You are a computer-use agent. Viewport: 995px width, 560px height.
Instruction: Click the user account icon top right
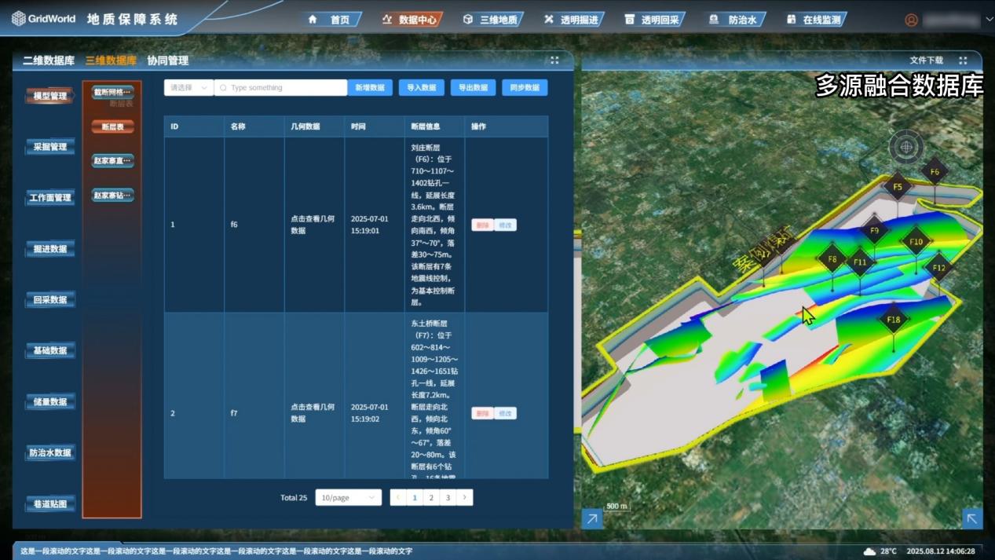point(910,20)
